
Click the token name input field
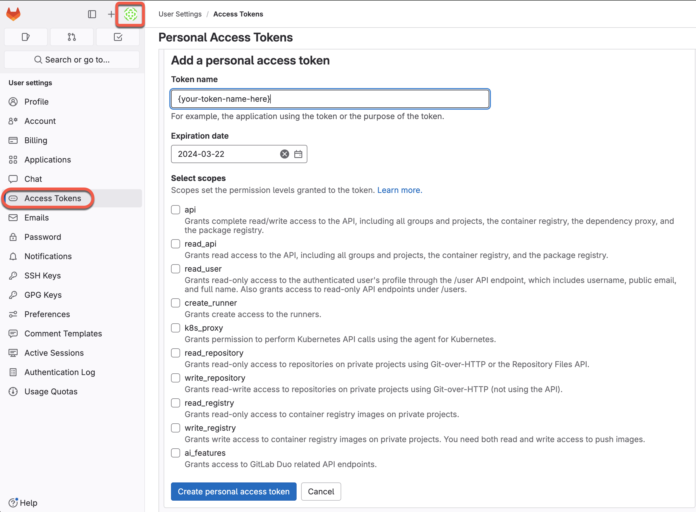(x=330, y=98)
